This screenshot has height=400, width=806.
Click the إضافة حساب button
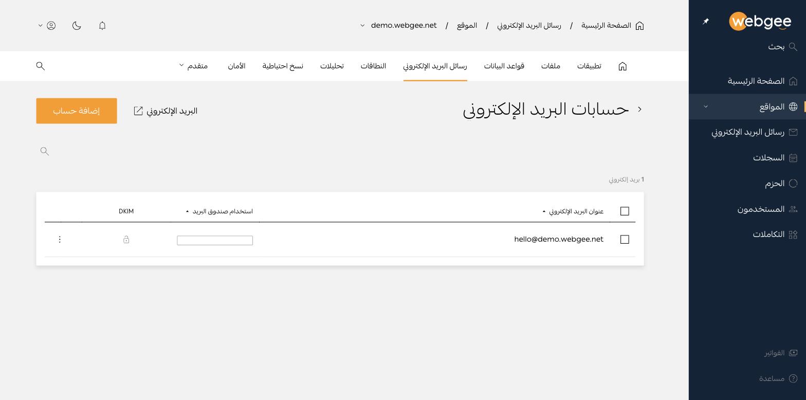coord(77,111)
